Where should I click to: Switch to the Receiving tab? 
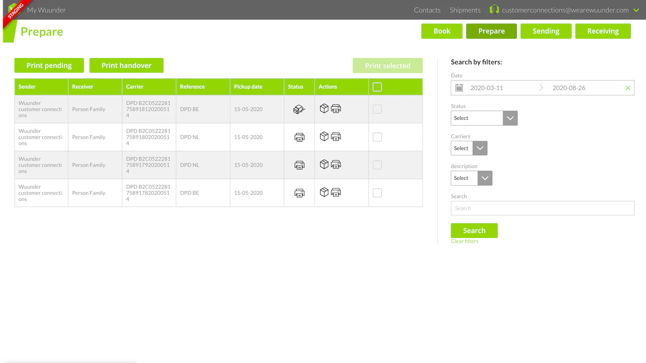[x=603, y=31]
